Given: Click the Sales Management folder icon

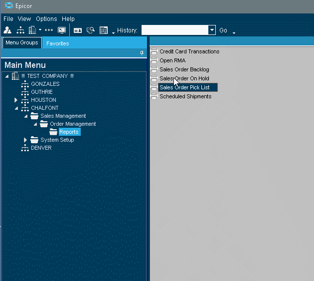Looking at the screenshot, I should 34,116.
